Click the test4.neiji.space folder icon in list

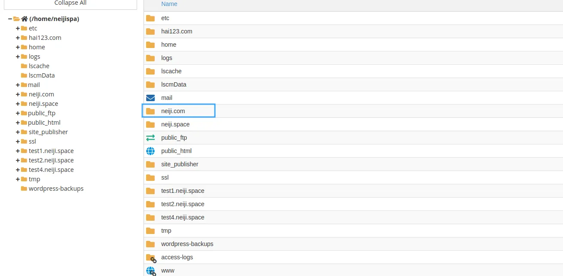pyautogui.click(x=150, y=217)
